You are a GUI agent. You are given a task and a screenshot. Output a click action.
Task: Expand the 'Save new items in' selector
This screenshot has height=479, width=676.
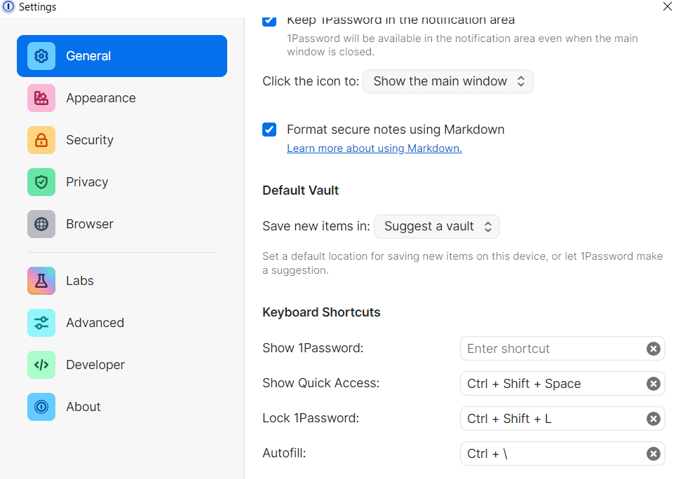pos(436,226)
